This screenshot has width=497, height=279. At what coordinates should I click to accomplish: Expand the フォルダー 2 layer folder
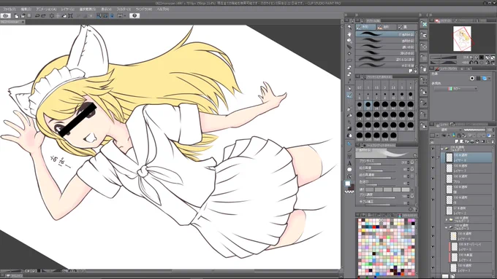click(447, 219)
